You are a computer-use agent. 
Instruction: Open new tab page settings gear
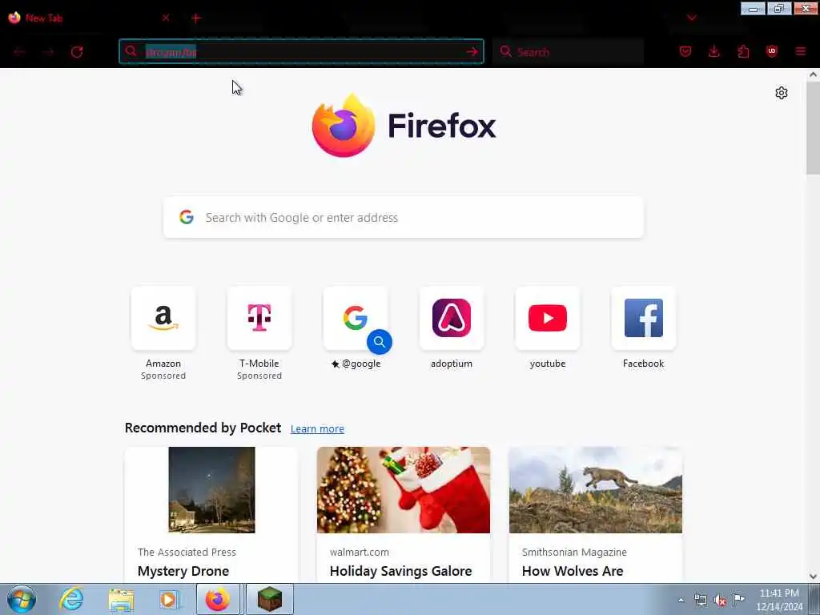coord(781,93)
